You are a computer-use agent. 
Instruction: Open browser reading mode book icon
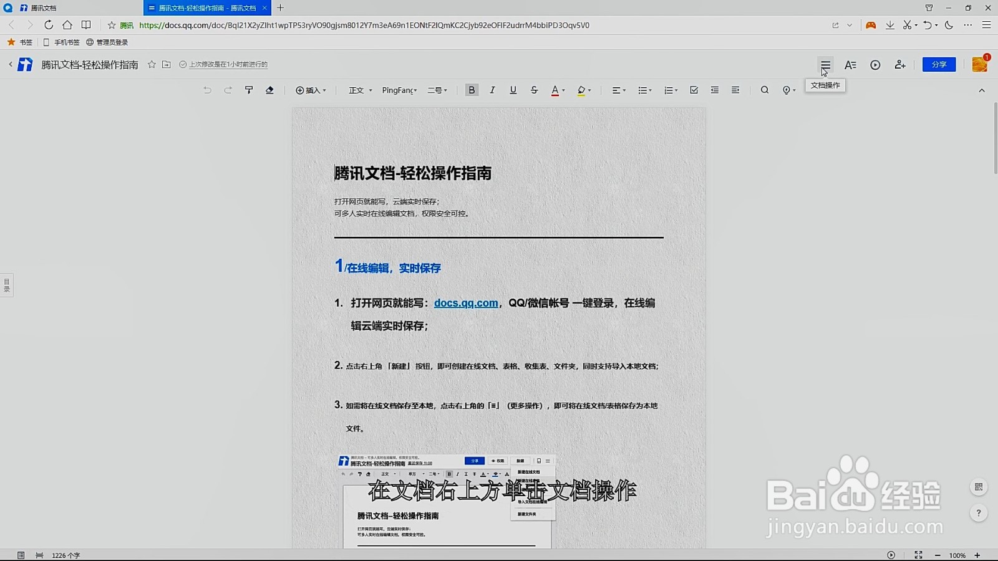pos(86,25)
